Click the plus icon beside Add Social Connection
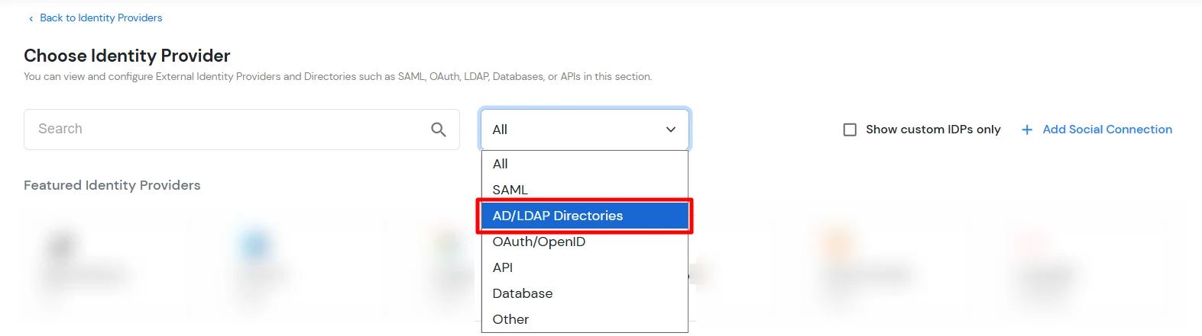 tap(1027, 130)
